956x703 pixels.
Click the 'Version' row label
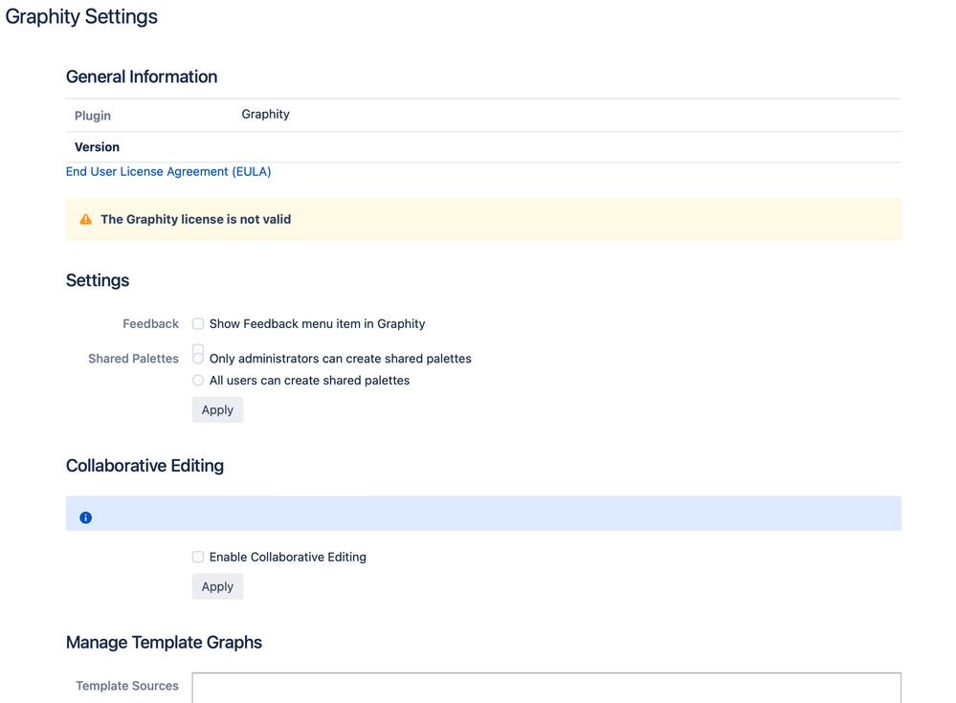pyautogui.click(x=97, y=146)
